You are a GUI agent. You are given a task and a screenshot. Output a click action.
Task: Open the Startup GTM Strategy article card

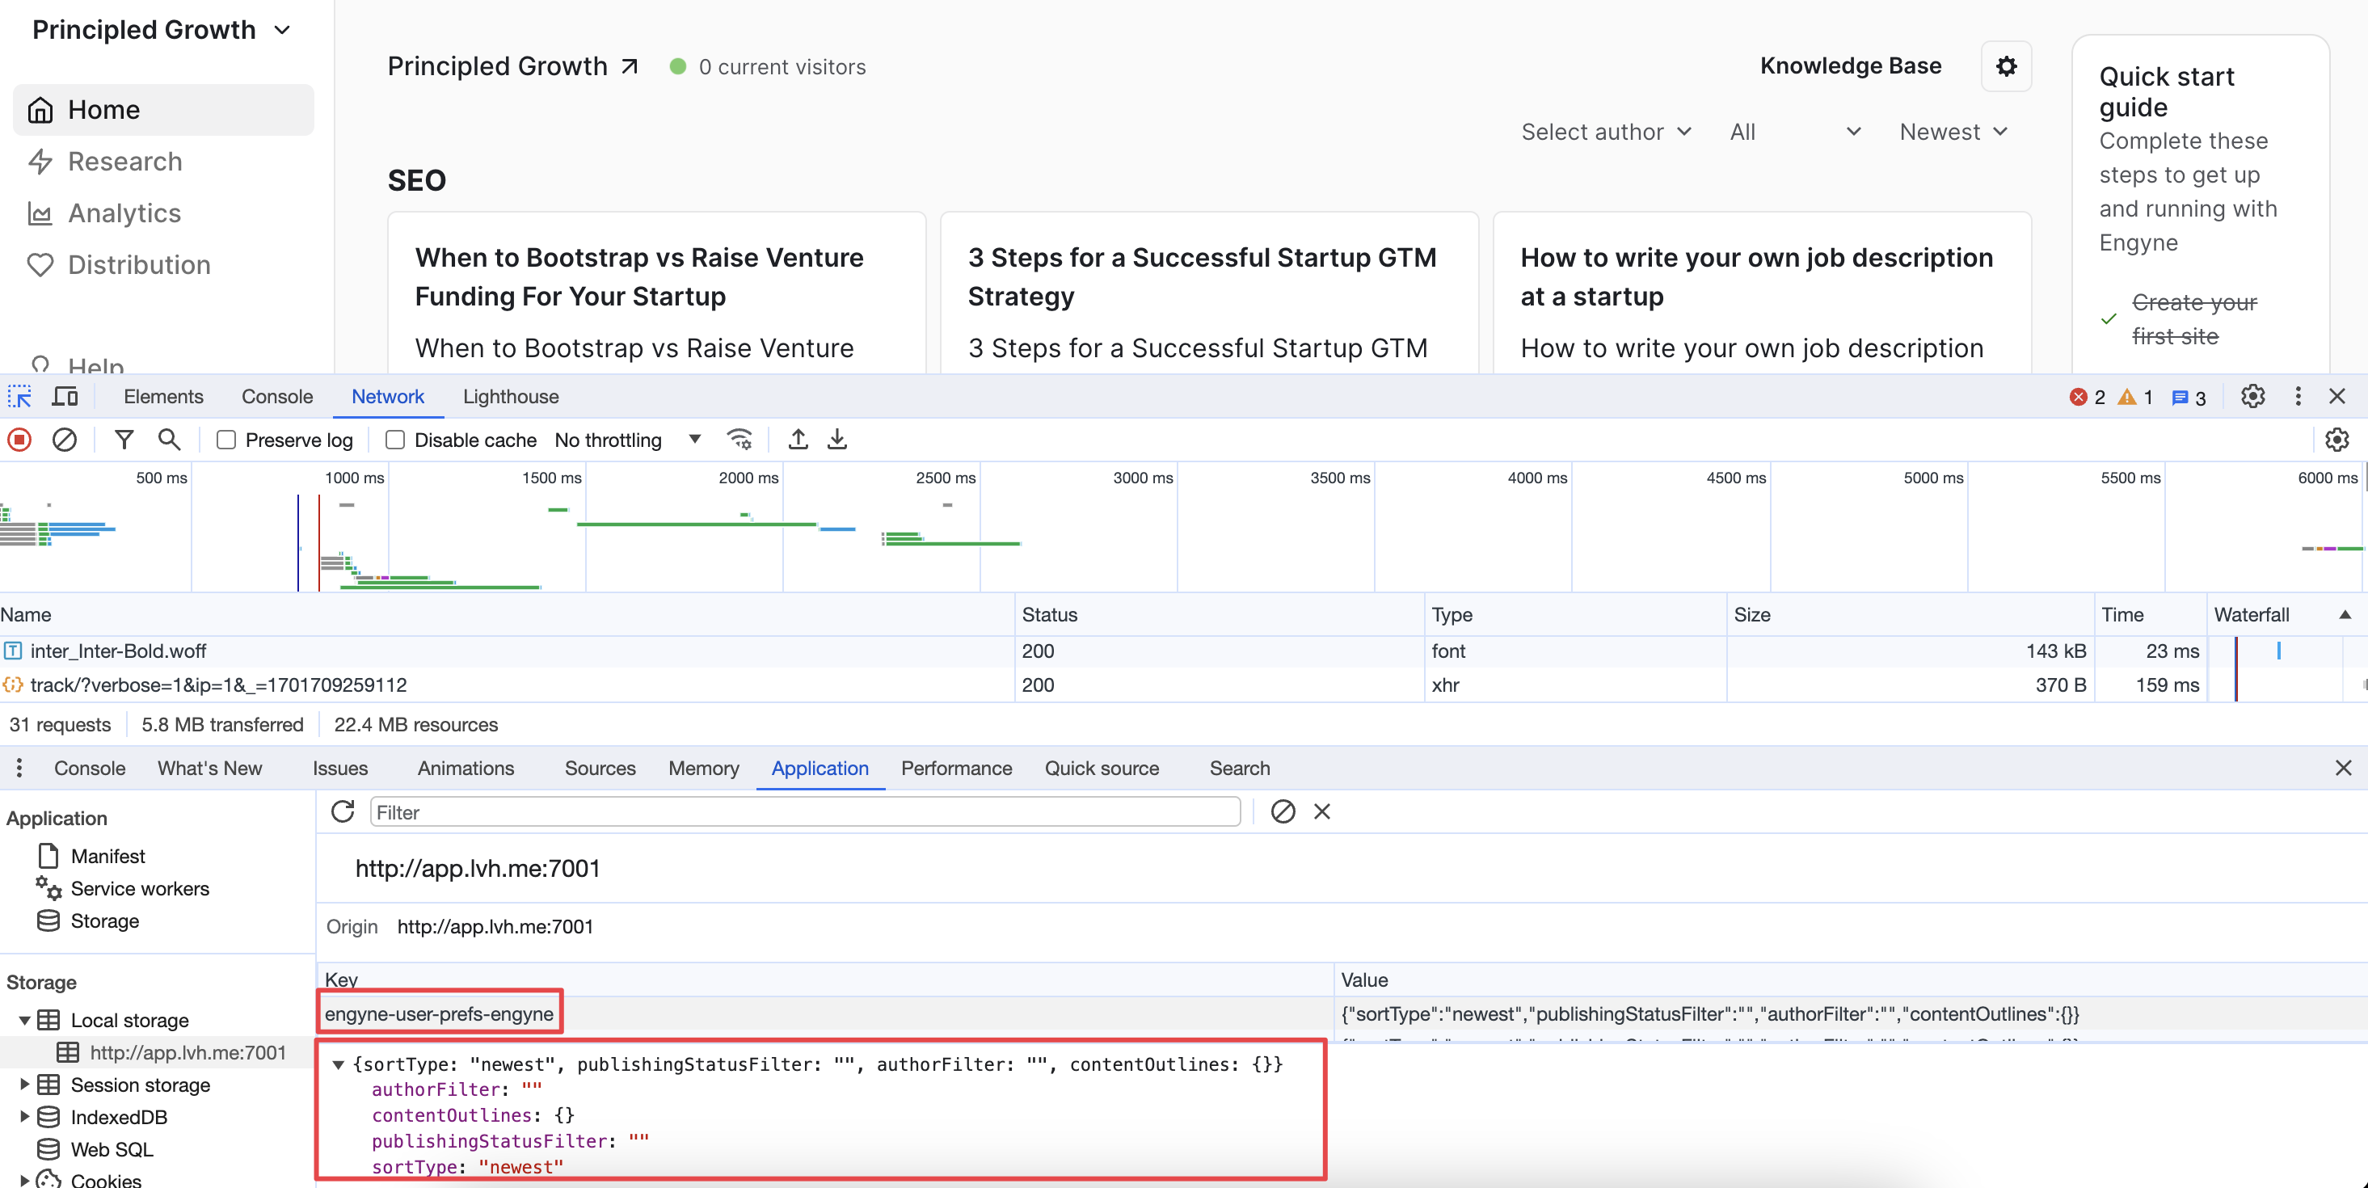point(1209,293)
